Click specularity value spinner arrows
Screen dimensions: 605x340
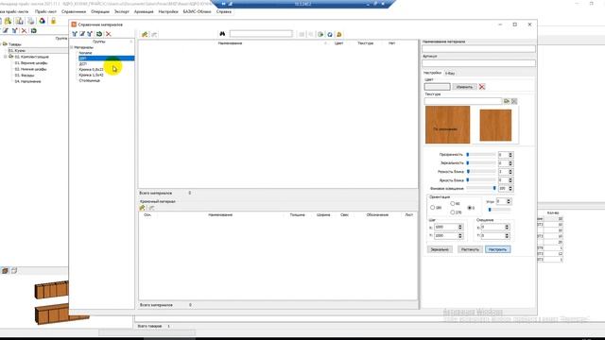pyautogui.click(x=510, y=163)
